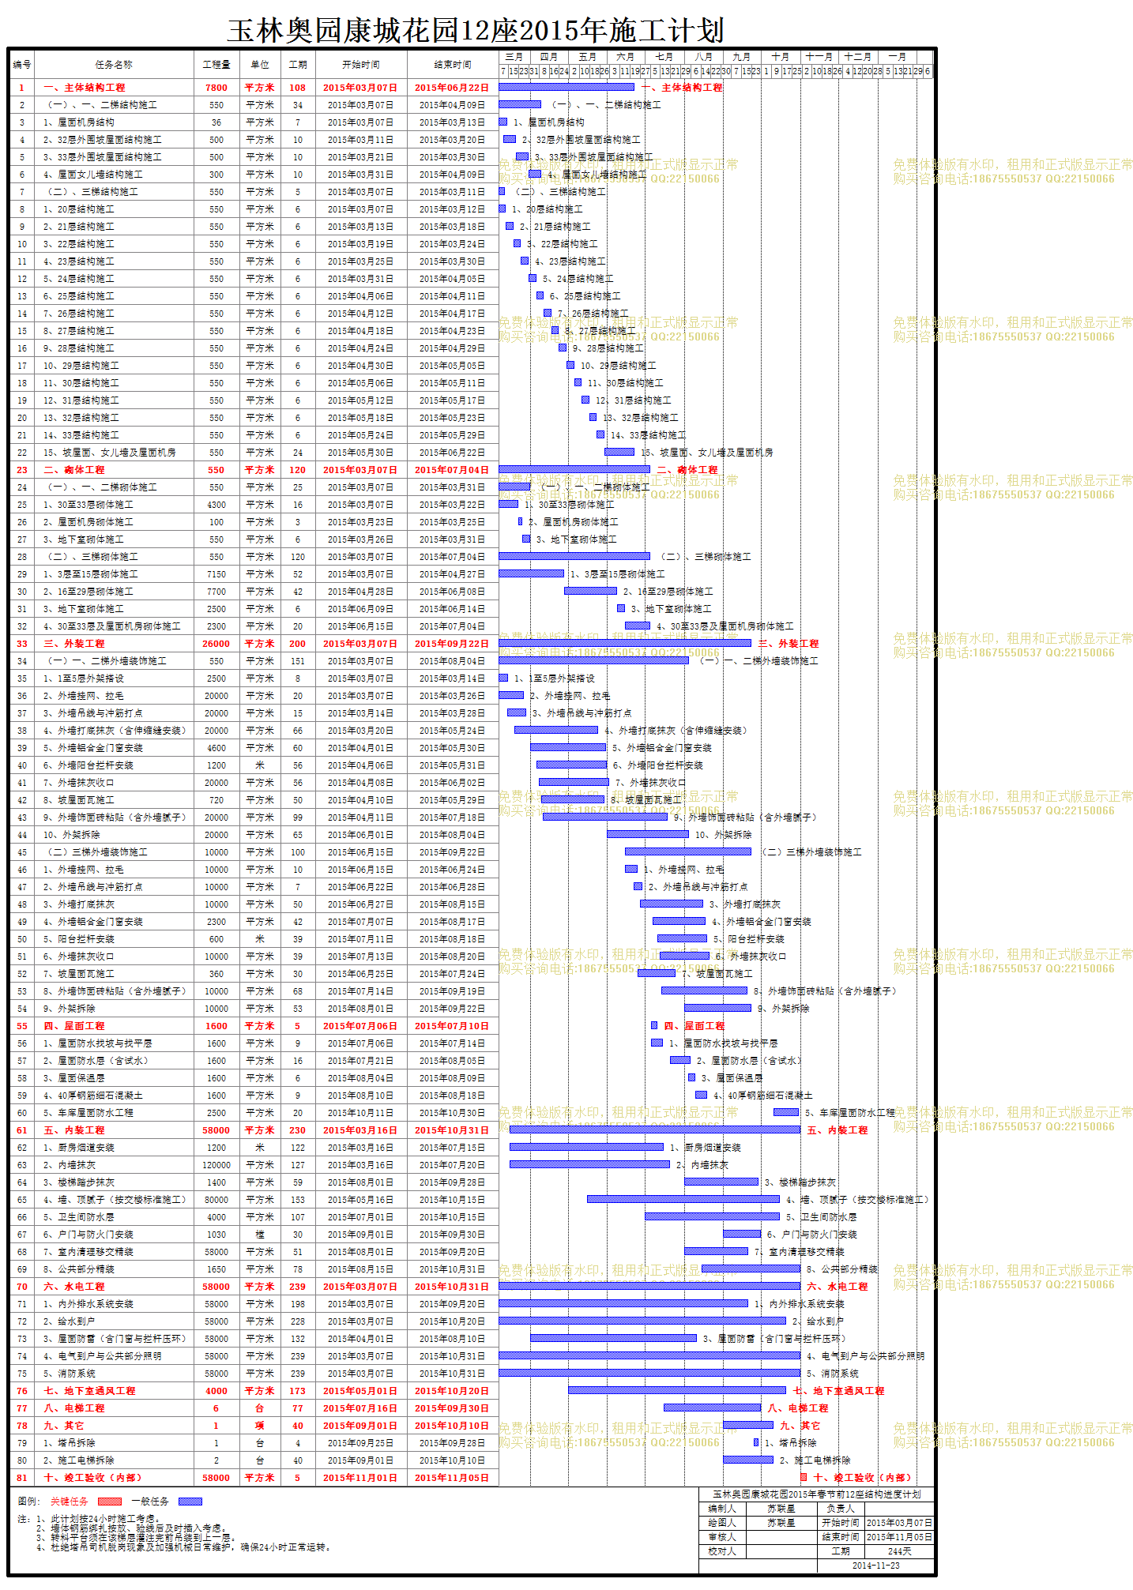Click start date 2015年07月06日 in row 55
Screen dimensions: 1133x1590
pyautogui.click(x=361, y=1026)
